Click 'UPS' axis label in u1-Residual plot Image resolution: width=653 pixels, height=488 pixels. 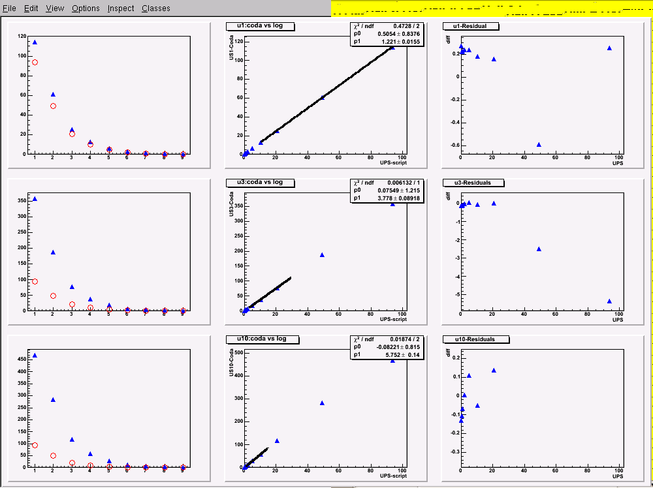[x=618, y=163]
